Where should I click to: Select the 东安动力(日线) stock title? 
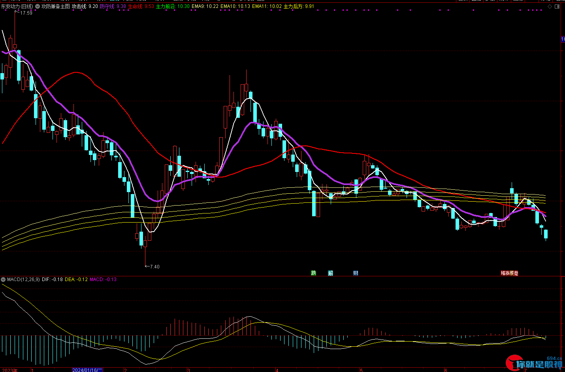[x=17, y=6]
